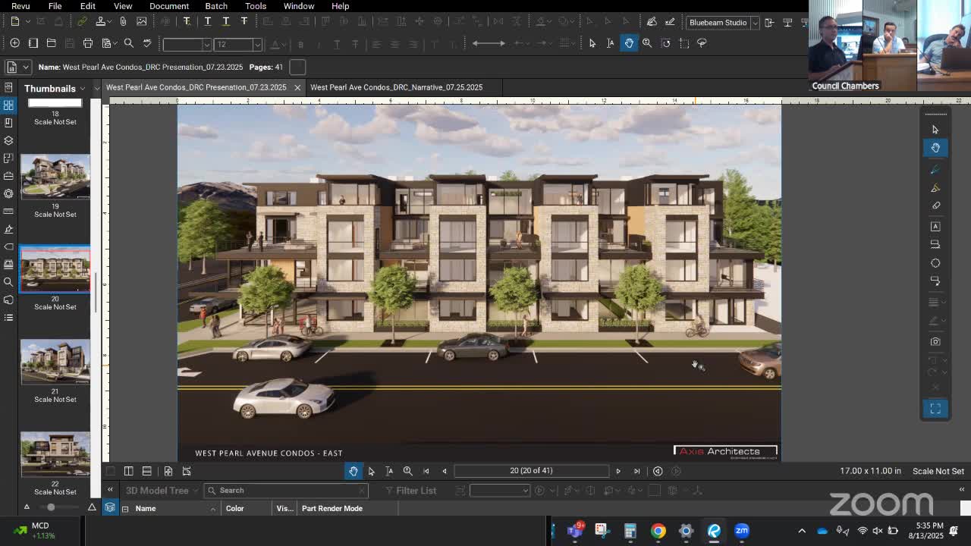Open the stamp tool
The height and width of the screenshot is (546, 971).
[99, 22]
